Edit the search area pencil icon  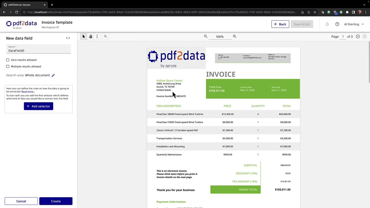[53, 75]
